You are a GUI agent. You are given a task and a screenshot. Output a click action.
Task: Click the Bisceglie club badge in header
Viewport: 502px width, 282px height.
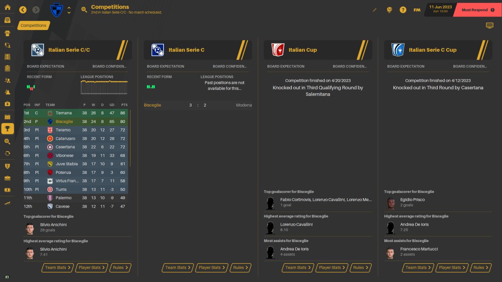point(57,10)
